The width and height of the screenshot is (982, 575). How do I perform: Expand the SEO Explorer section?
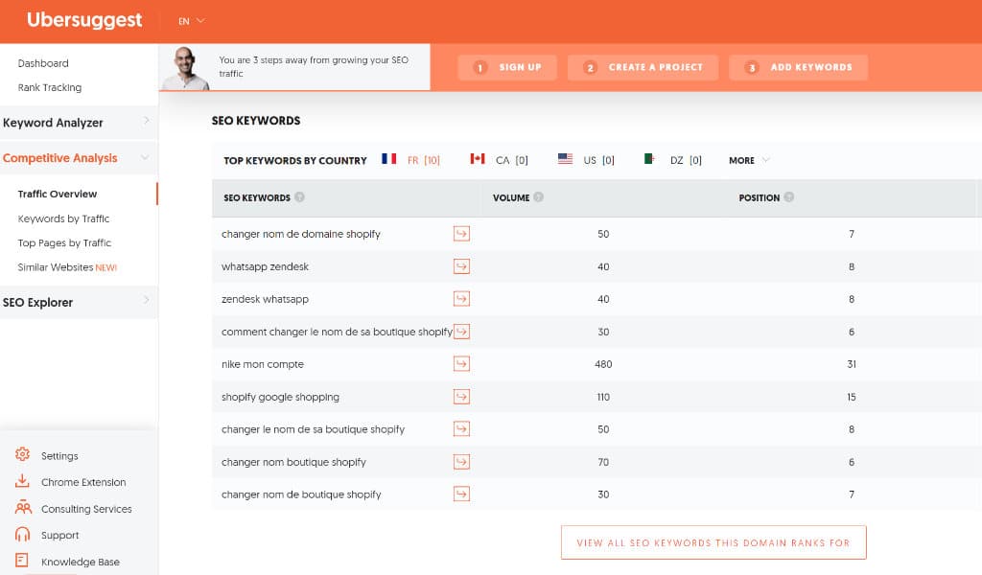(x=79, y=302)
